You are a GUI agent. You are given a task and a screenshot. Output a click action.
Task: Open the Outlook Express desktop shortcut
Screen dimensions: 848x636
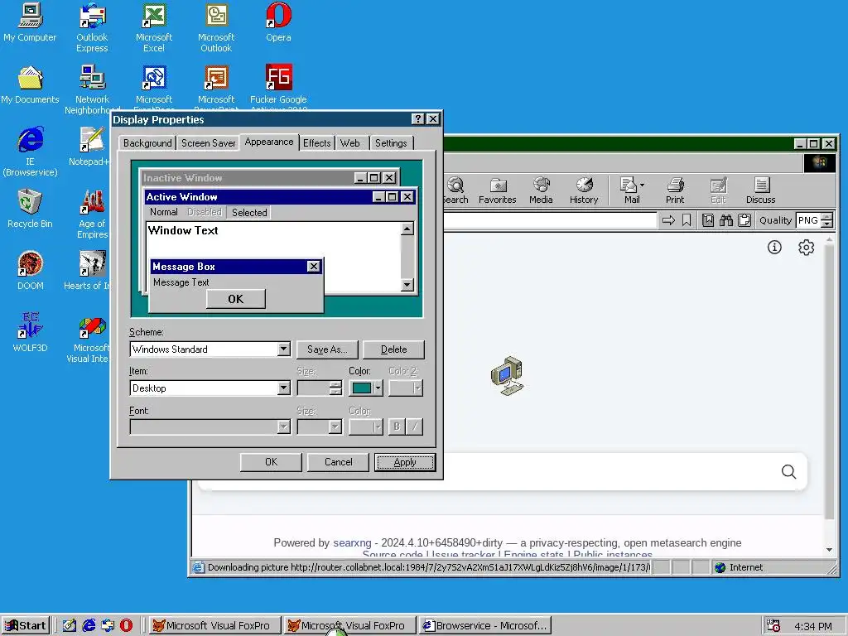click(x=92, y=27)
